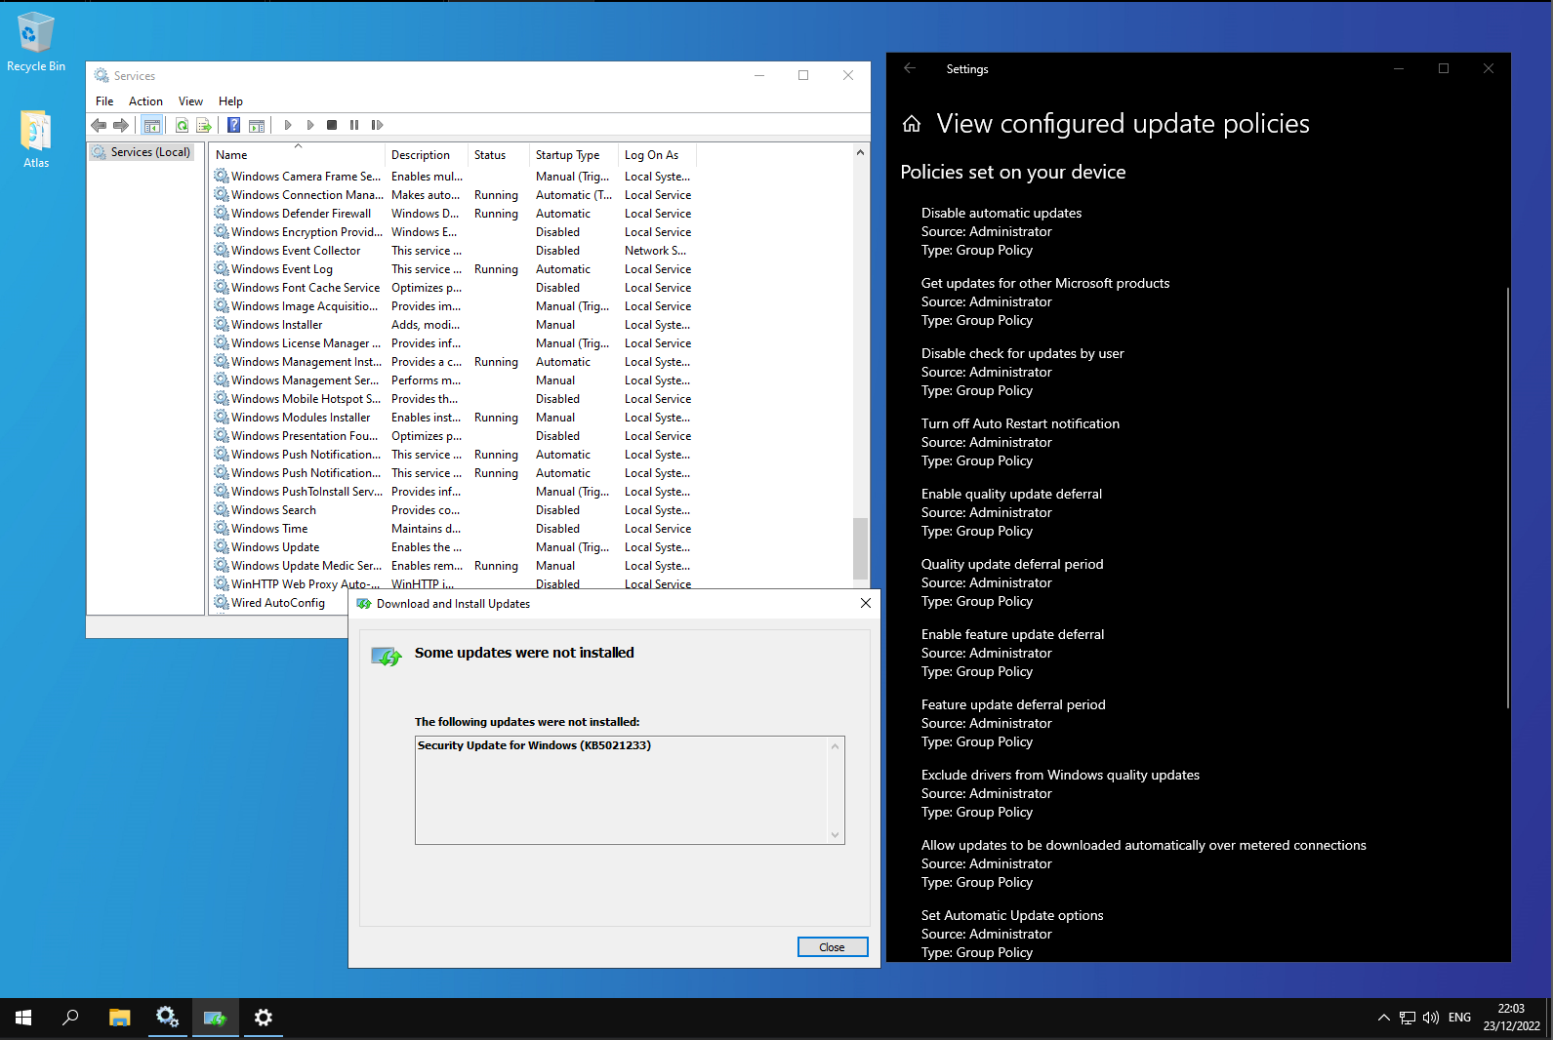Show hidden tray icons chevron

tap(1383, 1018)
